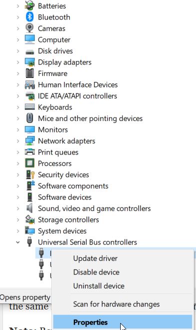Click the Processors chip icon

click(29, 163)
